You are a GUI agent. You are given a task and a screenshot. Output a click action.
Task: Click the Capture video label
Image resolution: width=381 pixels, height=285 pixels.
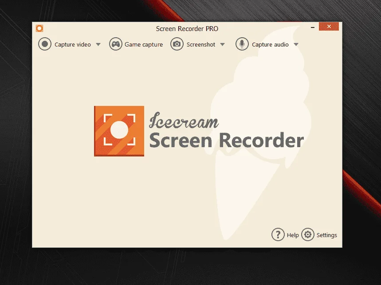(x=73, y=44)
